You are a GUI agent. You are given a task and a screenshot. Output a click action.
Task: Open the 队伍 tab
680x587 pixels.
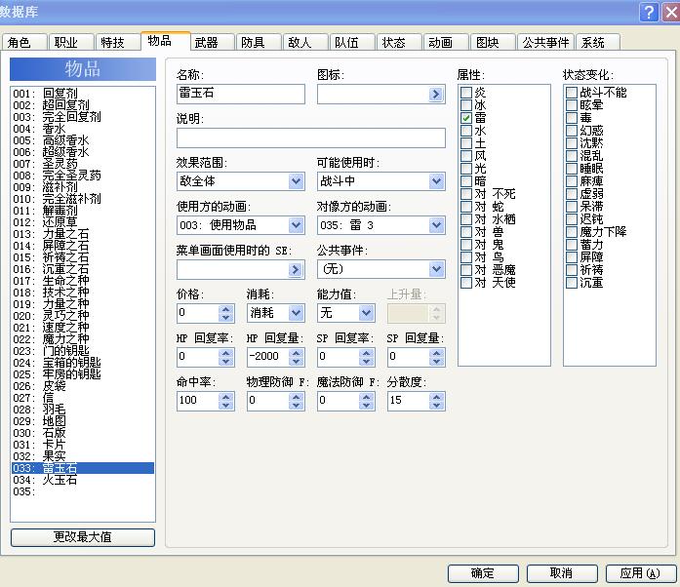click(x=352, y=42)
